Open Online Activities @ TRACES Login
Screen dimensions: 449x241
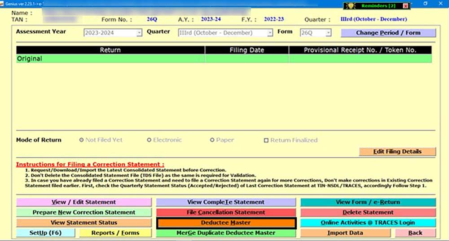point(368,223)
